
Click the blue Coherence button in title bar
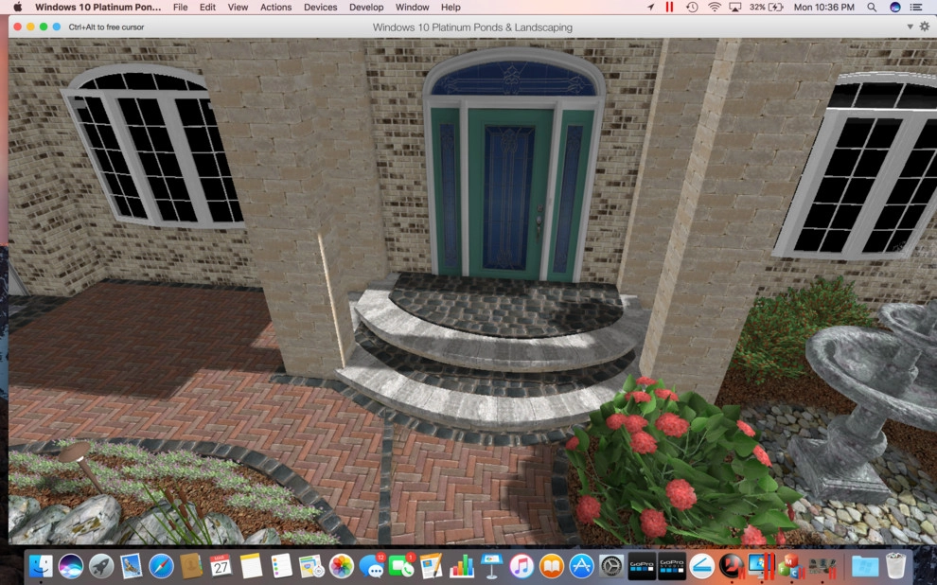coord(56,27)
